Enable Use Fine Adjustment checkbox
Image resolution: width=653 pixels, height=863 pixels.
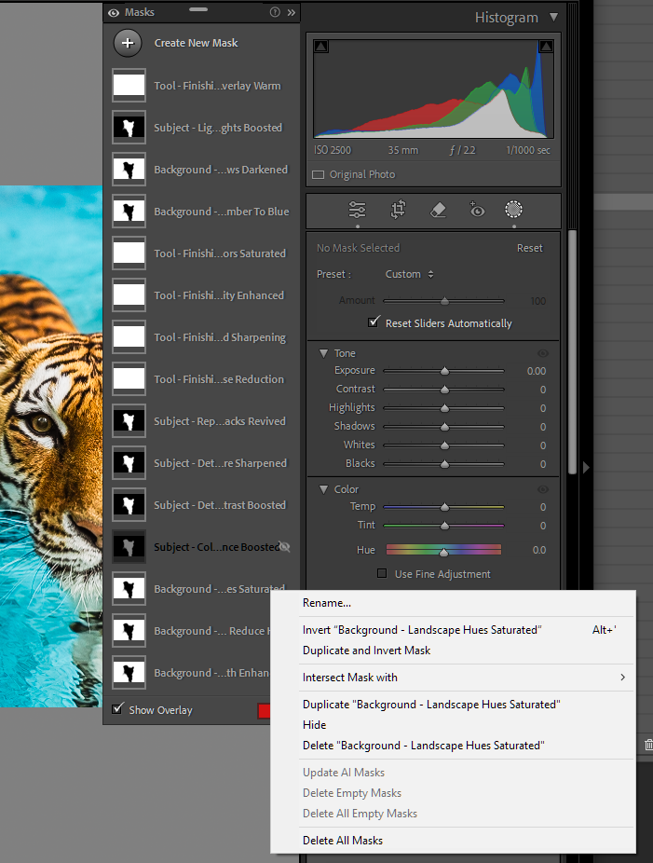(x=382, y=574)
